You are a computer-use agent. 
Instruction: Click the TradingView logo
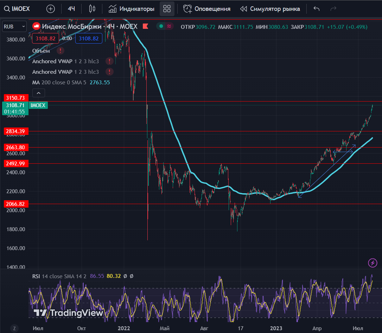coord(68,313)
